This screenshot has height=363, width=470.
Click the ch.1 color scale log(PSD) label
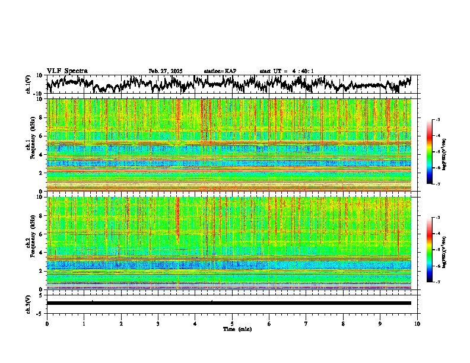[x=444, y=154]
